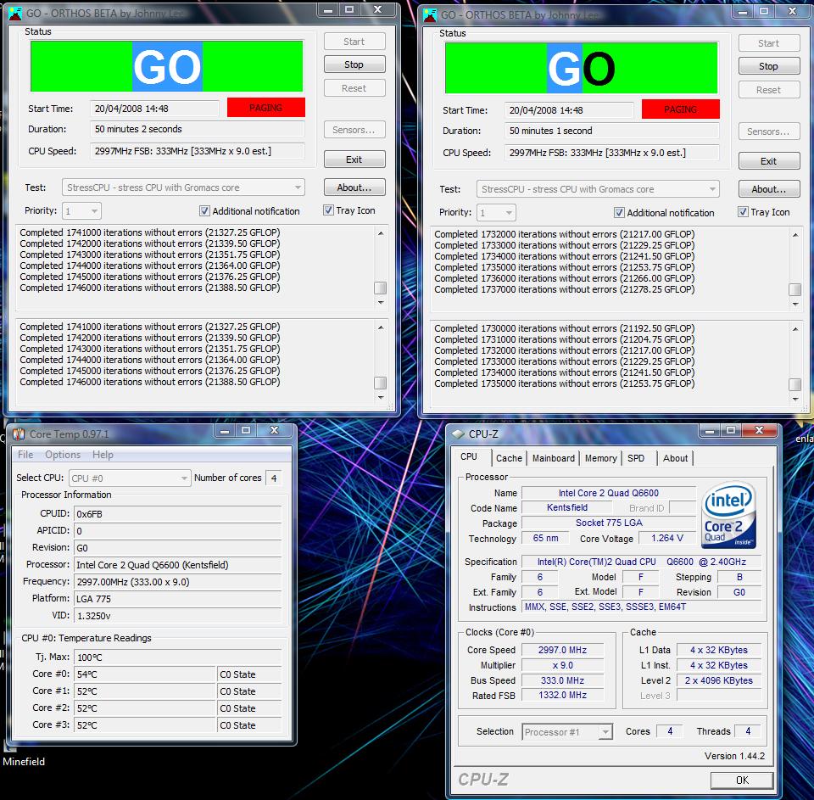Open Priority dropdown in left ORTHOS window
Viewport: 814px width, 800px height.
[x=81, y=211]
